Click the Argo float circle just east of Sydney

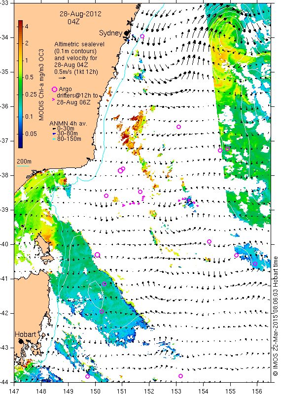coord(142,36)
